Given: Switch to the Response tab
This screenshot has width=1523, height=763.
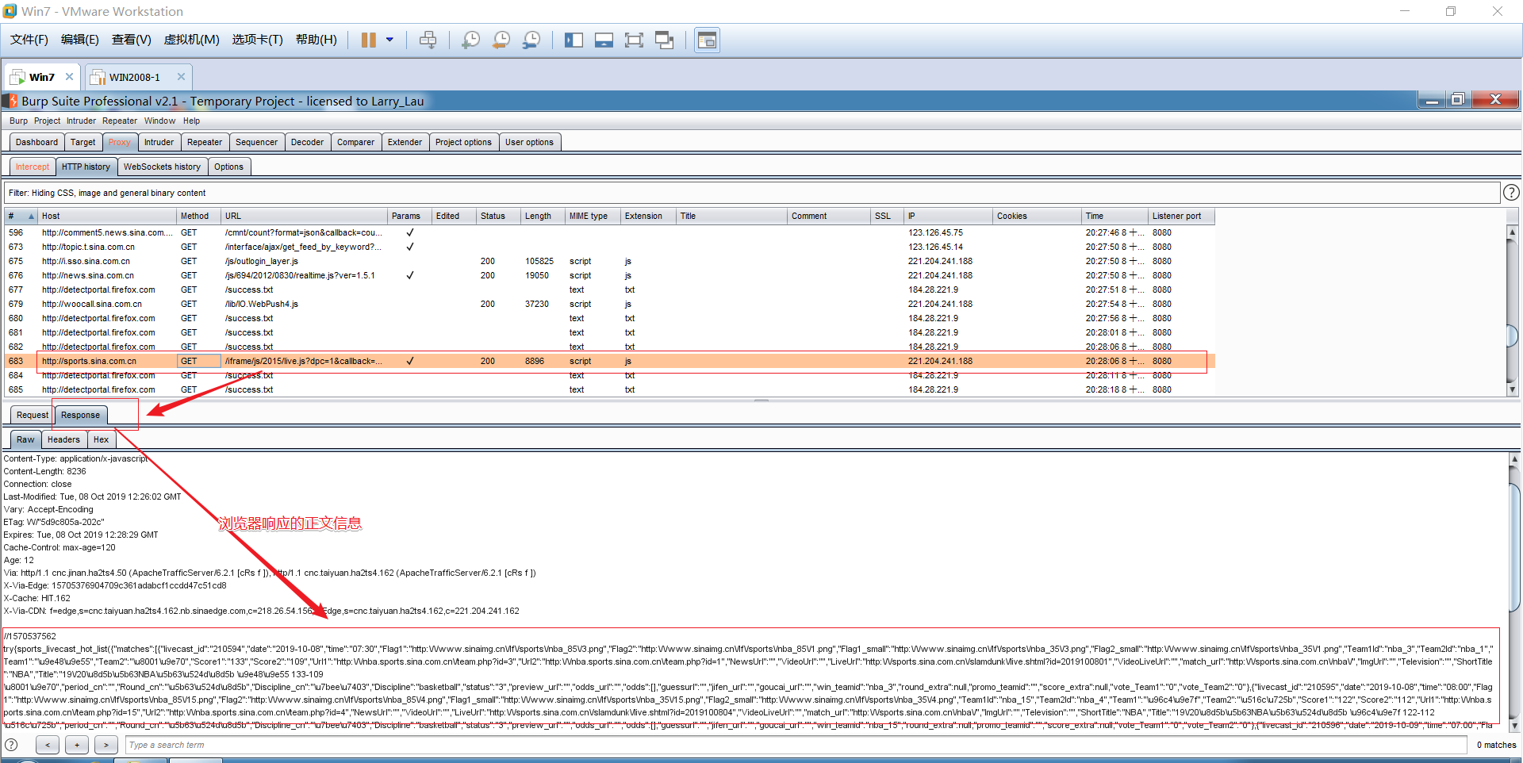Looking at the screenshot, I should pyautogui.click(x=81, y=415).
